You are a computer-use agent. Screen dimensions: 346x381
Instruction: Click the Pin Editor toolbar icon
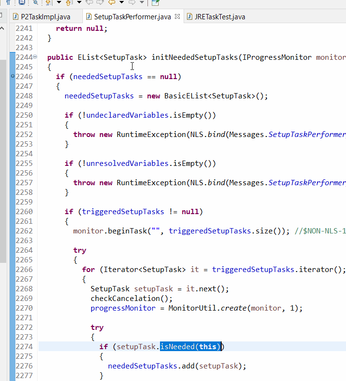click(155, 2)
